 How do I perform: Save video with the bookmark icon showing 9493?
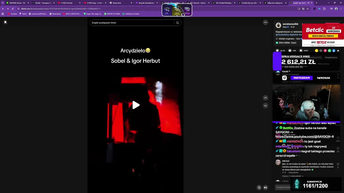pos(301,51)
